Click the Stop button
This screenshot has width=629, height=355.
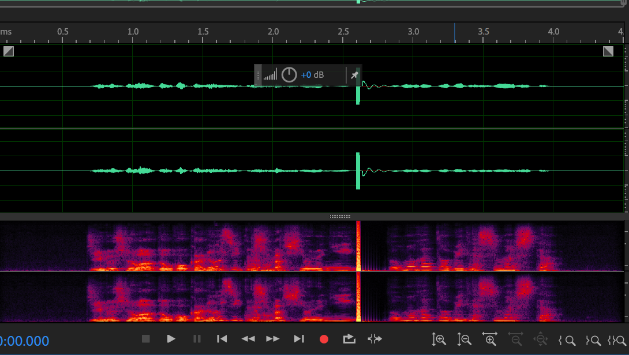click(146, 339)
